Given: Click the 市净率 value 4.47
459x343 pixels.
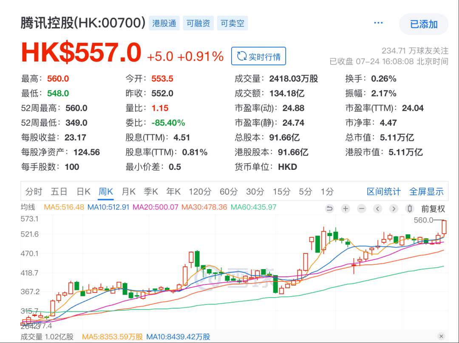Looking at the screenshot, I should click(x=388, y=123).
